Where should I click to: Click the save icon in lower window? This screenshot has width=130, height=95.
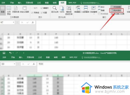4,53
